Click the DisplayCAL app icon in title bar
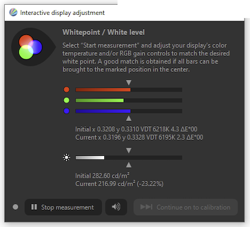 (x=13, y=12)
